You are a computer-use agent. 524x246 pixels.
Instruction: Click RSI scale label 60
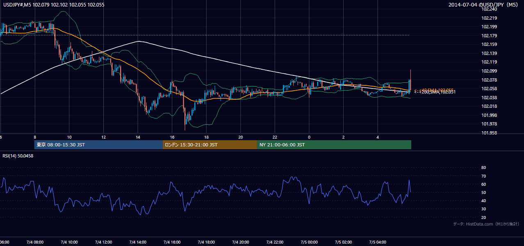coord(483,184)
